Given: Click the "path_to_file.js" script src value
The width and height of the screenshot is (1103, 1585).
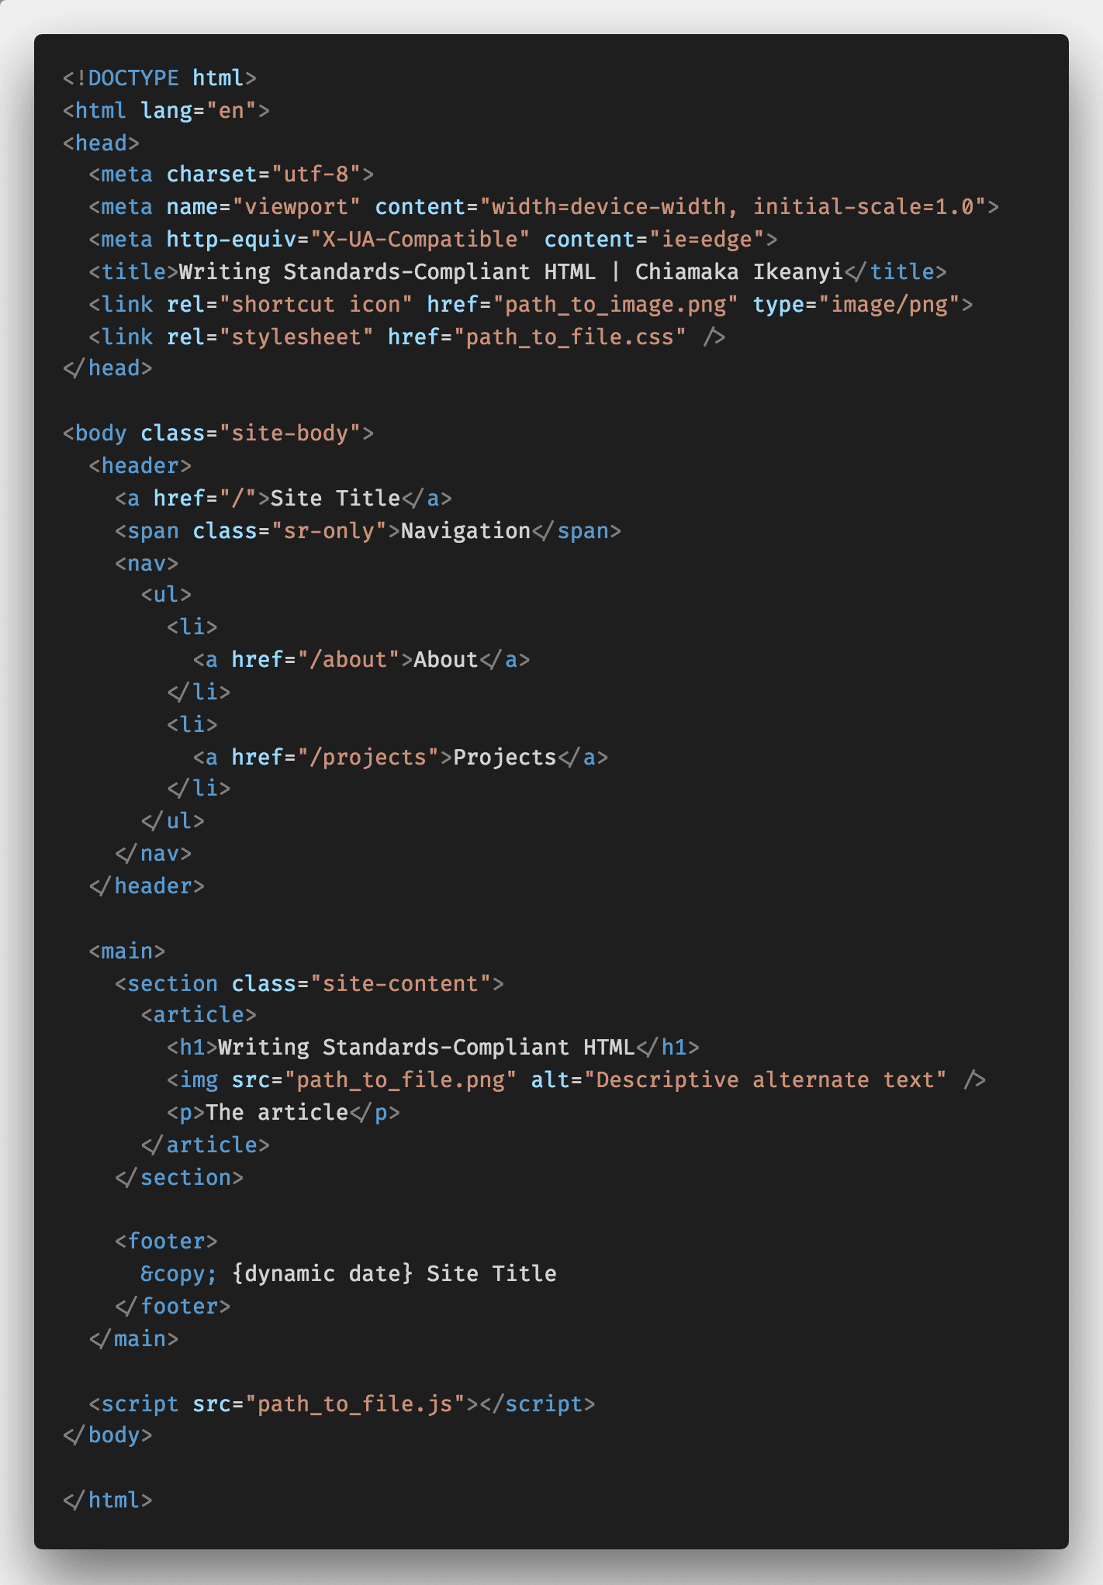Looking at the screenshot, I should pyautogui.click(x=354, y=1404).
